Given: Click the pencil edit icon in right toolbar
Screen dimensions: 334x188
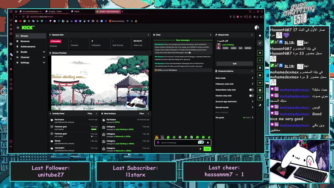Looking at the screenshot, I should (x=260, y=43).
